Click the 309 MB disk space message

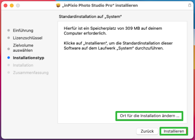(x=113, y=31)
